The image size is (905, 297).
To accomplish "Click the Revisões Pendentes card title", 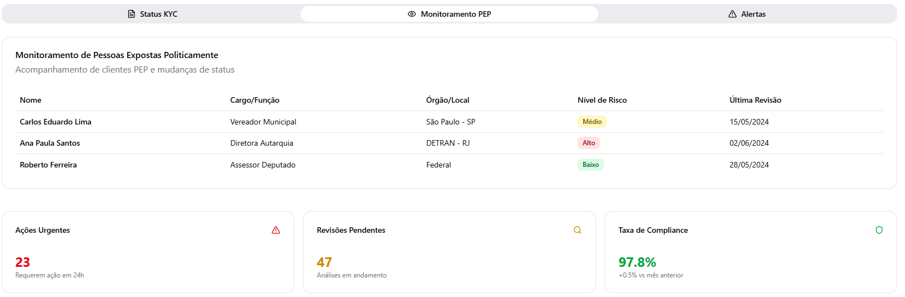I will [351, 230].
